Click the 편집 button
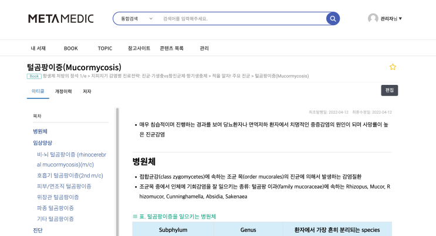 (x=389, y=91)
